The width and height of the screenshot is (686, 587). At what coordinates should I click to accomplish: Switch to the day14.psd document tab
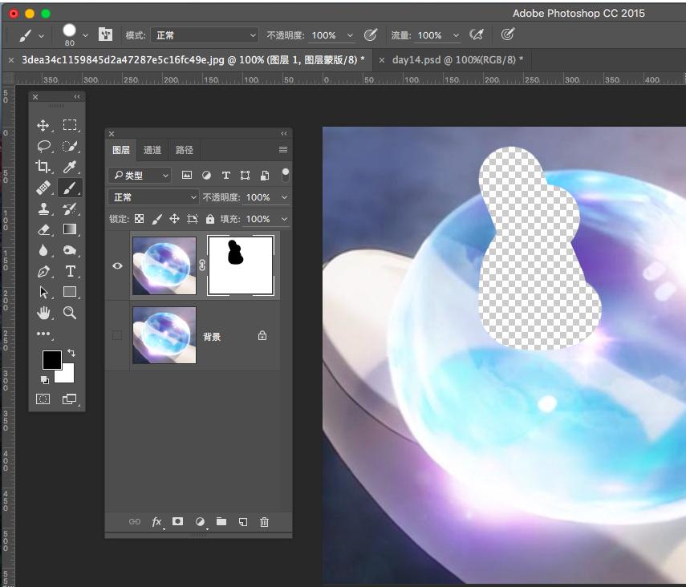click(457, 59)
